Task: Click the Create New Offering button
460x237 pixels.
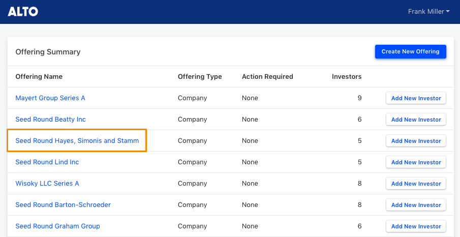Action: click(410, 51)
